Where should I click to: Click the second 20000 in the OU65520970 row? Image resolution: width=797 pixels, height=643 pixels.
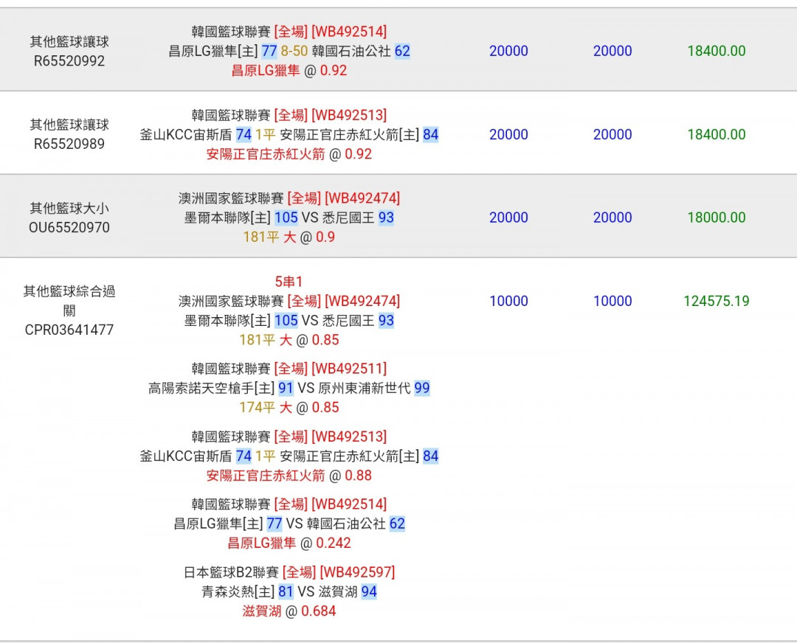tap(613, 218)
